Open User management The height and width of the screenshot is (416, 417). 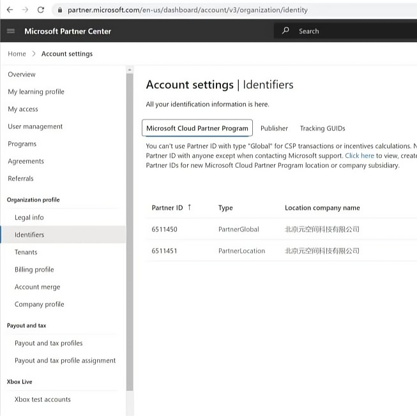tap(35, 126)
